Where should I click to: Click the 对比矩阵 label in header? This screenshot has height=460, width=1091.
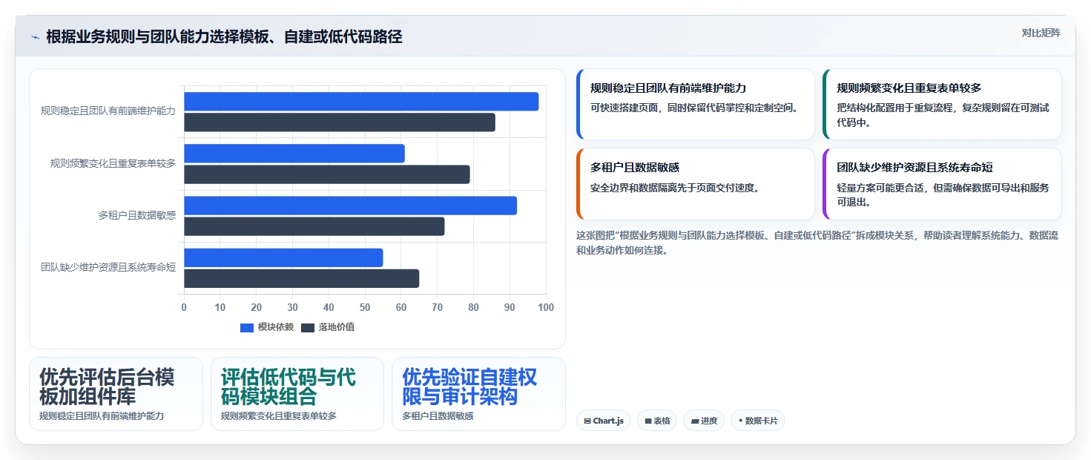click(x=1041, y=33)
